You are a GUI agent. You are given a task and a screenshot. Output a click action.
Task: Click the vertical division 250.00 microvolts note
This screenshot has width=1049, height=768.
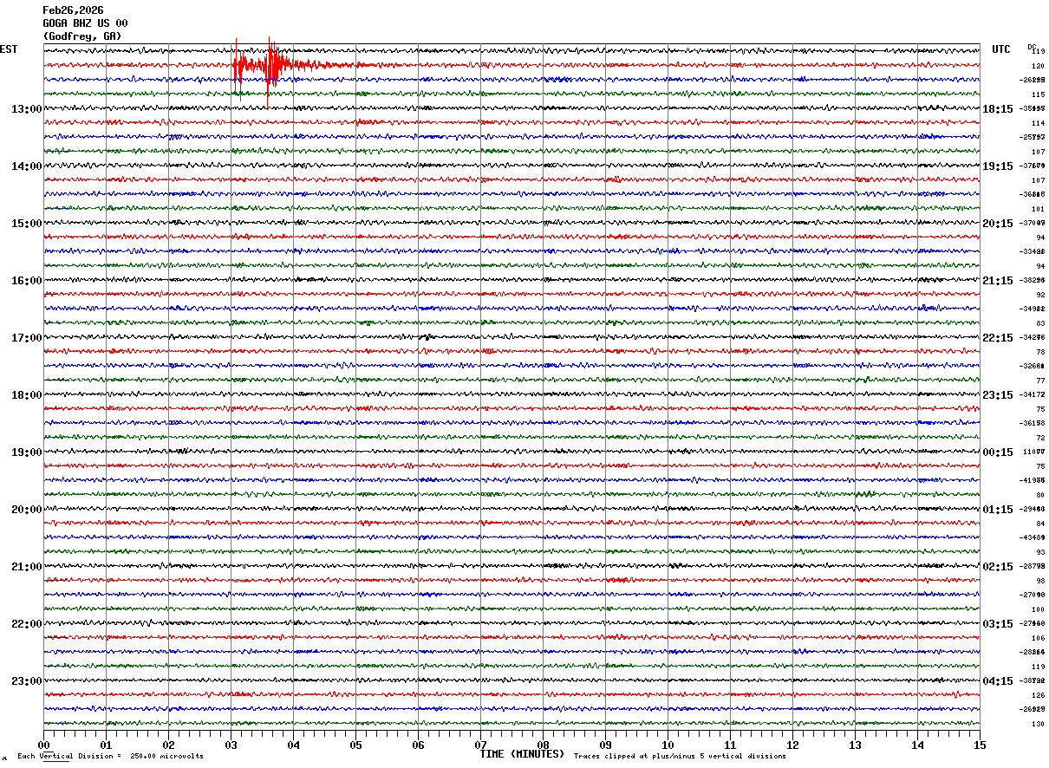(110, 757)
